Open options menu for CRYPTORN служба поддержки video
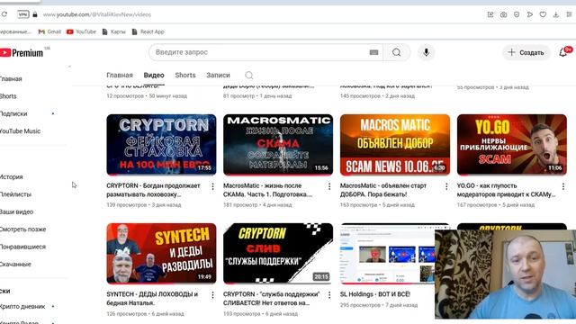 pyautogui.click(x=329, y=295)
